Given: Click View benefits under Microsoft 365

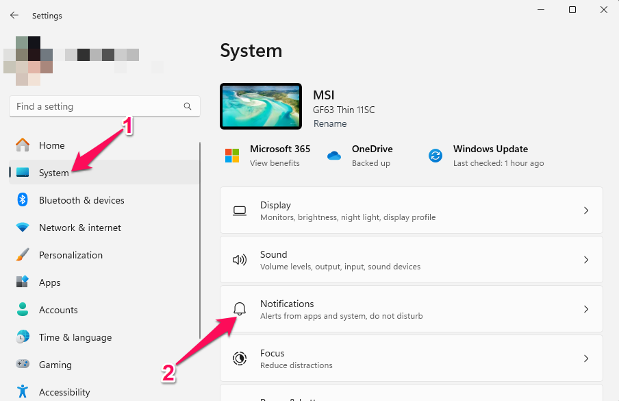Looking at the screenshot, I should 275,162.
